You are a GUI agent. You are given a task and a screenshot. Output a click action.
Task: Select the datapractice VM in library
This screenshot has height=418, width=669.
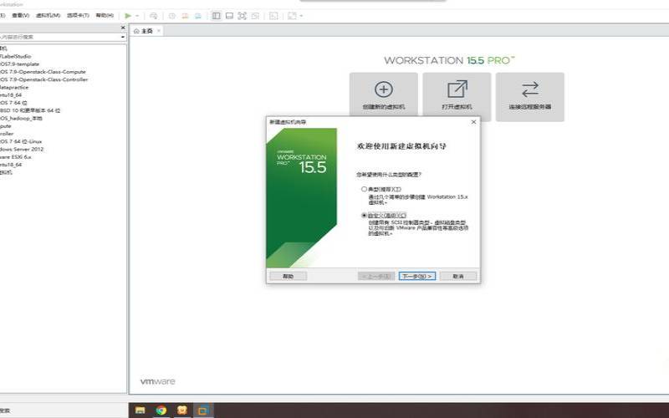click(14, 87)
